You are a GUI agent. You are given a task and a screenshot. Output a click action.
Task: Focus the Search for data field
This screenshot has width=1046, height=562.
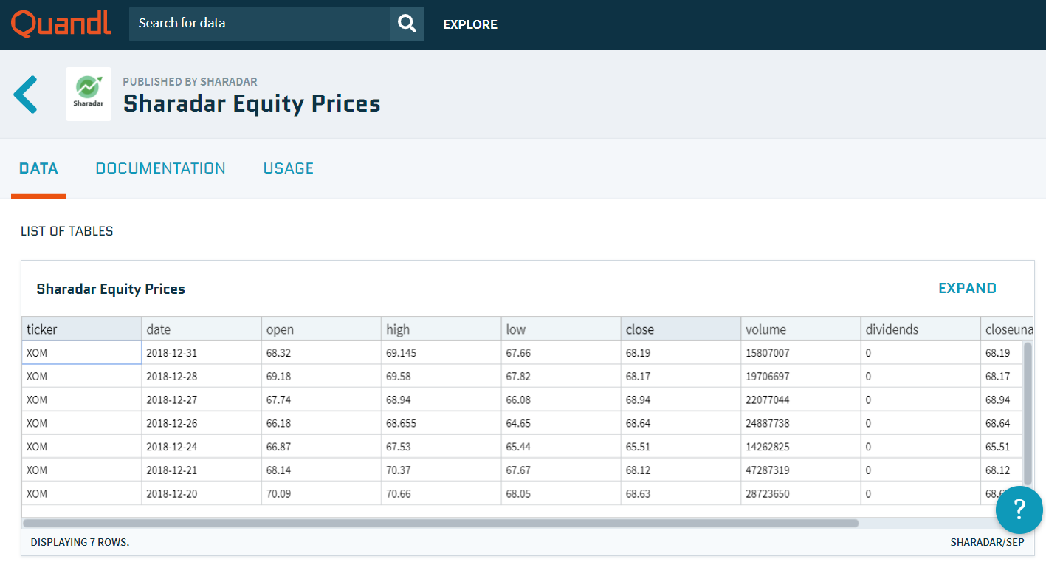coord(259,24)
